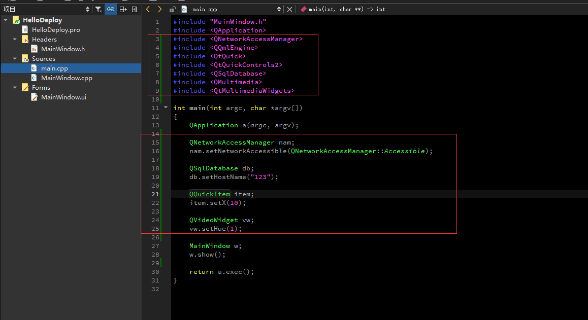The height and width of the screenshot is (320, 588).
Task: Select the HelloDeploy project root
Action: coord(42,20)
